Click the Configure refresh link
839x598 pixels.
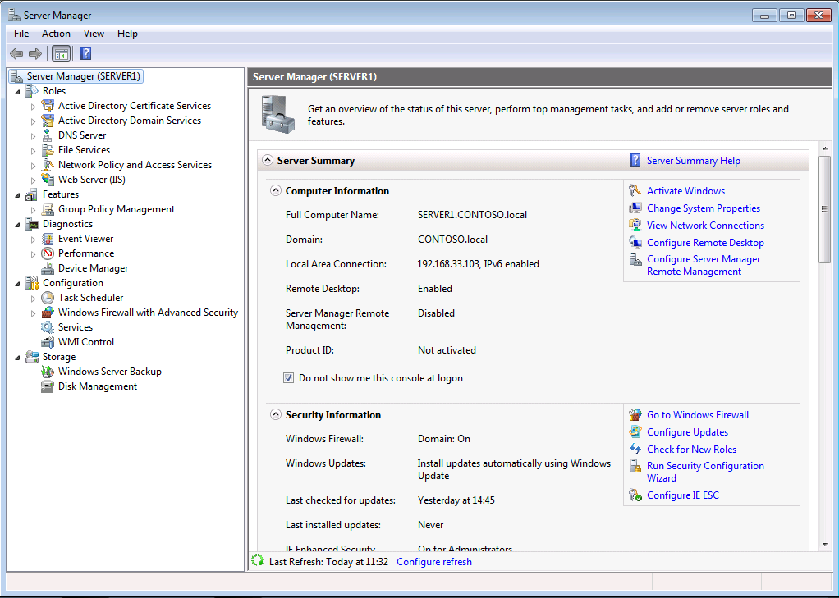pyautogui.click(x=433, y=562)
